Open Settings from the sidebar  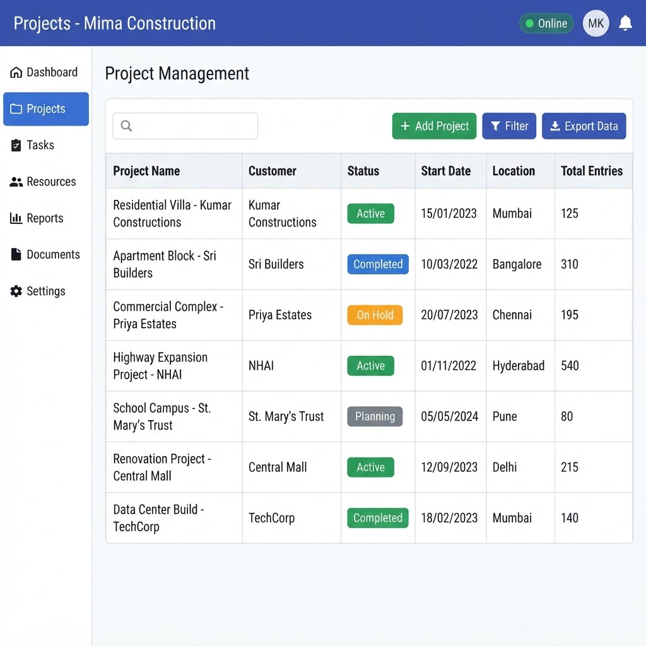click(x=45, y=291)
